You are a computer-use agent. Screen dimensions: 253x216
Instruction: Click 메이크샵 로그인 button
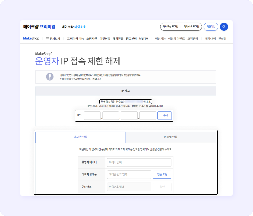coord(170,27)
